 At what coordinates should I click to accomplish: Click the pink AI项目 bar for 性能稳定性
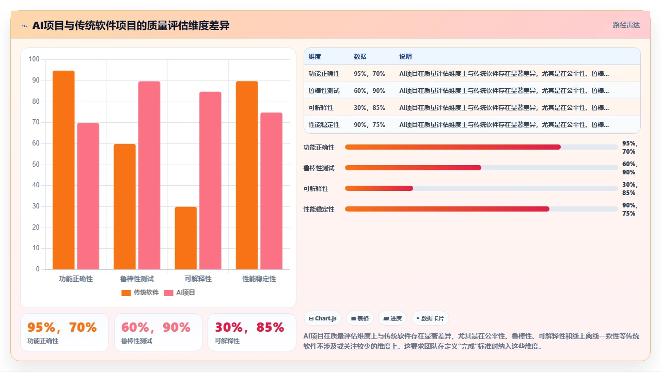pos(272,191)
